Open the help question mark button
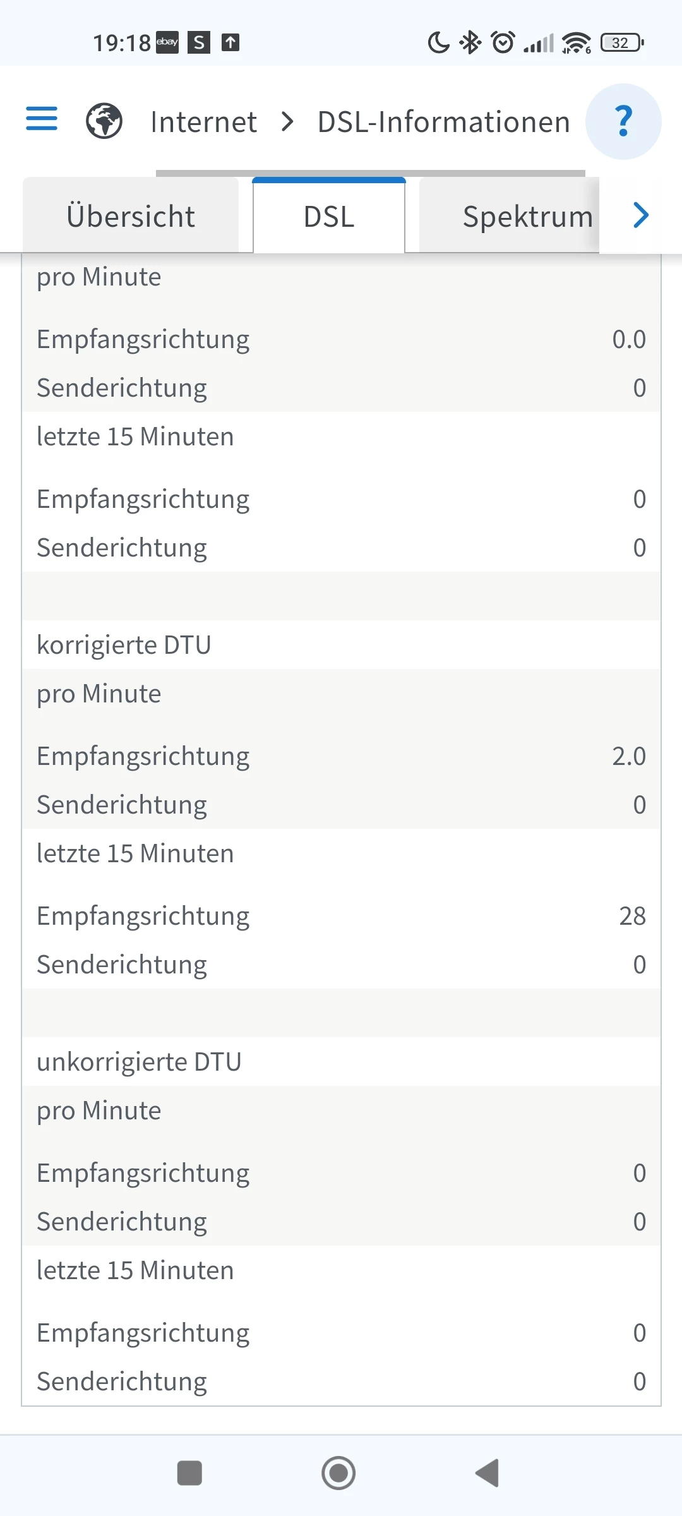The image size is (682, 1516). (623, 121)
